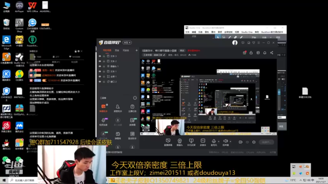
Task: Expand the Windows system tray hidden icons arrow
Action: click(x=301, y=180)
